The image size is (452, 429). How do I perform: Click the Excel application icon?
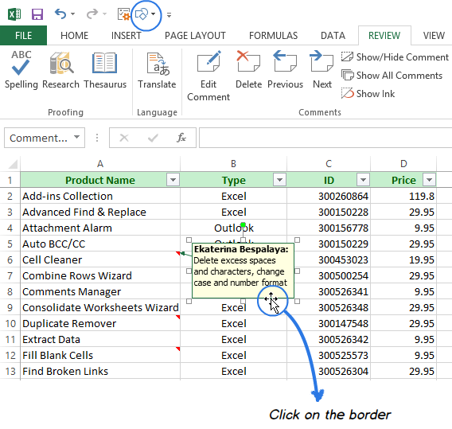point(14,14)
